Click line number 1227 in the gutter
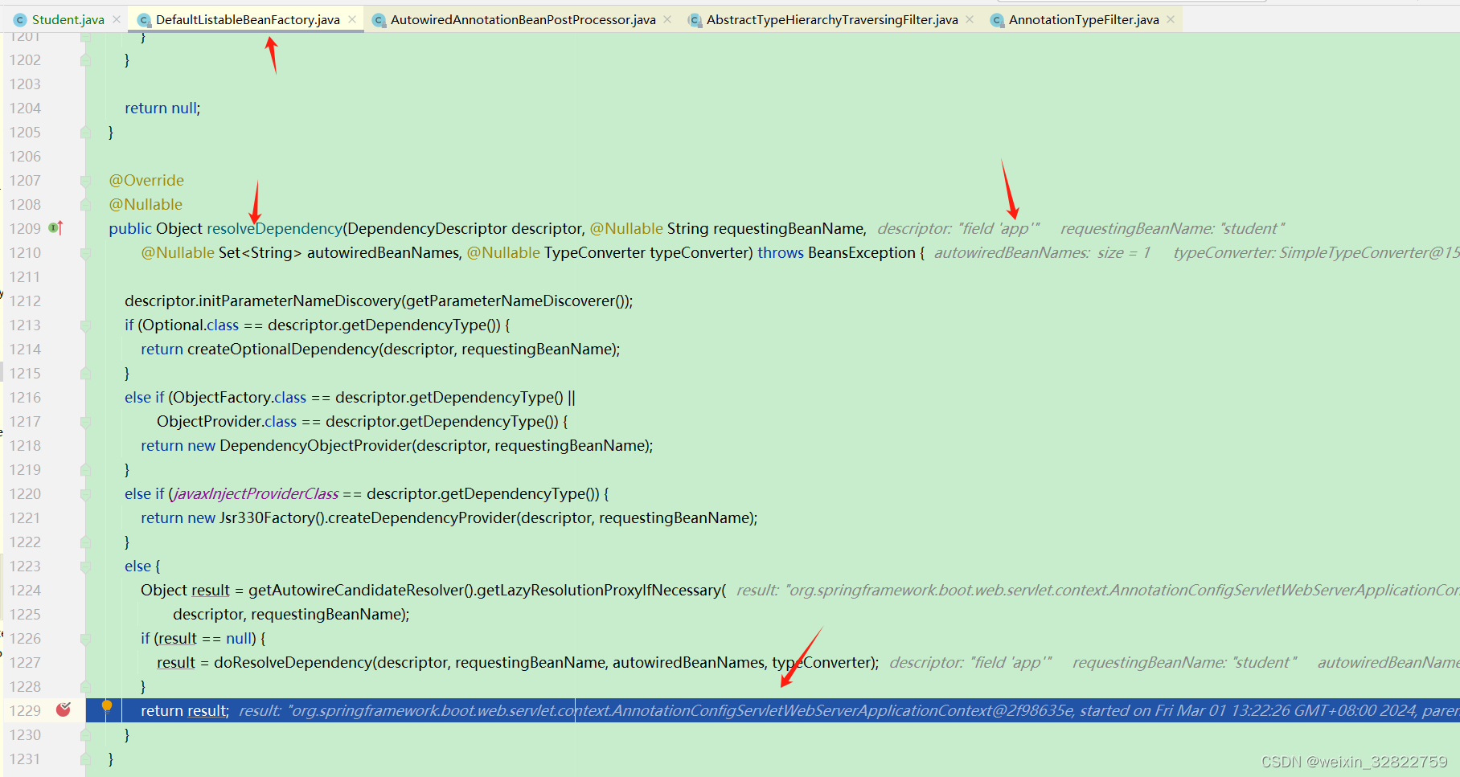The image size is (1460, 777). click(x=25, y=662)
